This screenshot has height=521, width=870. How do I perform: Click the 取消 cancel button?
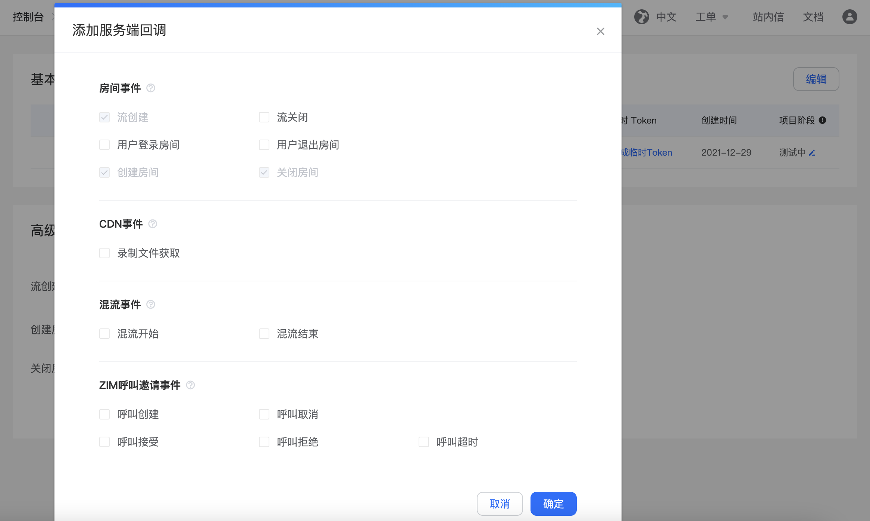tap(500, 504)
